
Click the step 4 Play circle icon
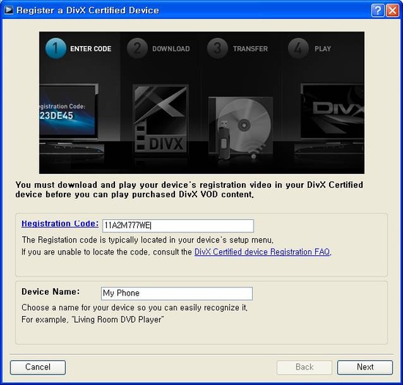[x=298, y=48]
